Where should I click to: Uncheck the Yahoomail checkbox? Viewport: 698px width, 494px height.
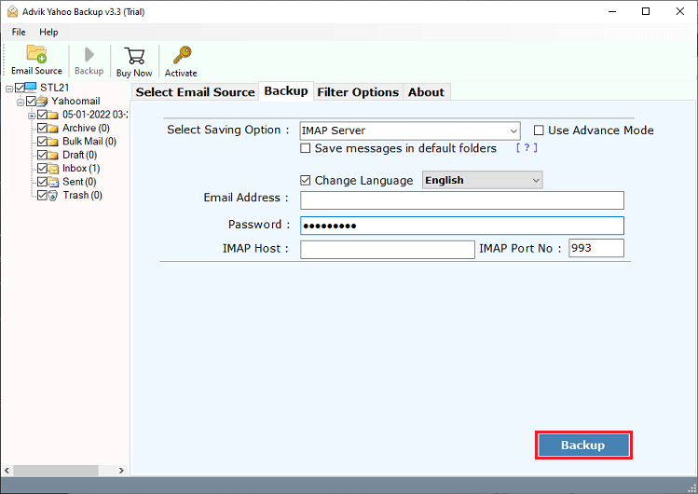pos(31,101)
